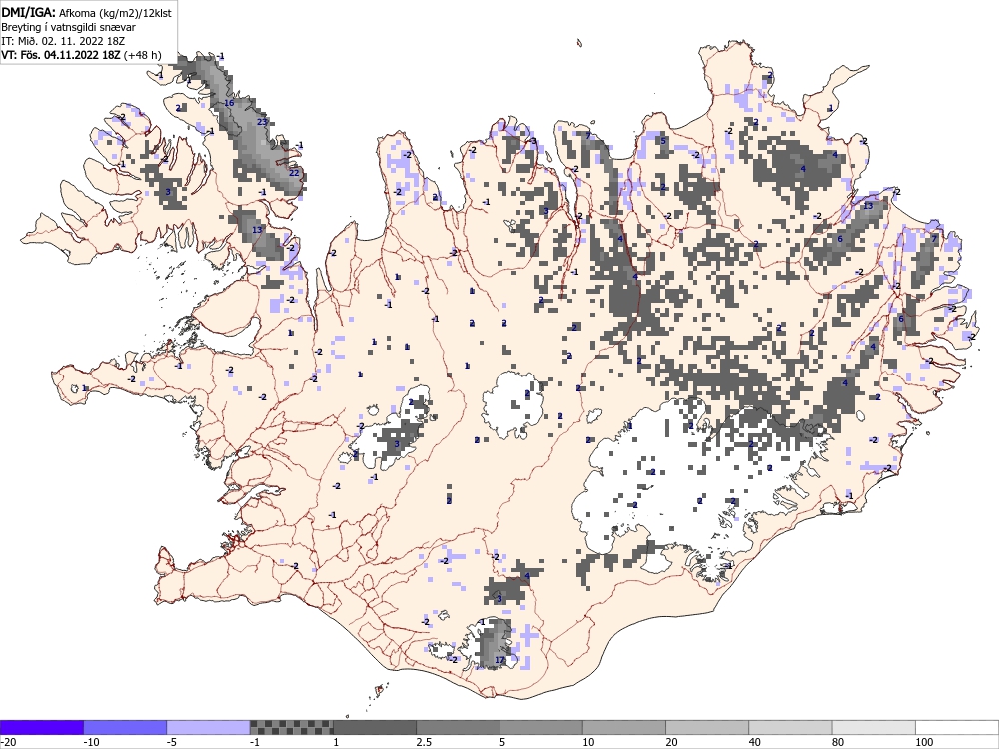Pick the grey legend swatch between 2.5 and 5

click(458, 727)
